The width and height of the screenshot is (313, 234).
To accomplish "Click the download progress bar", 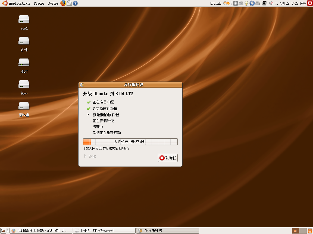I will coord(130,142).
